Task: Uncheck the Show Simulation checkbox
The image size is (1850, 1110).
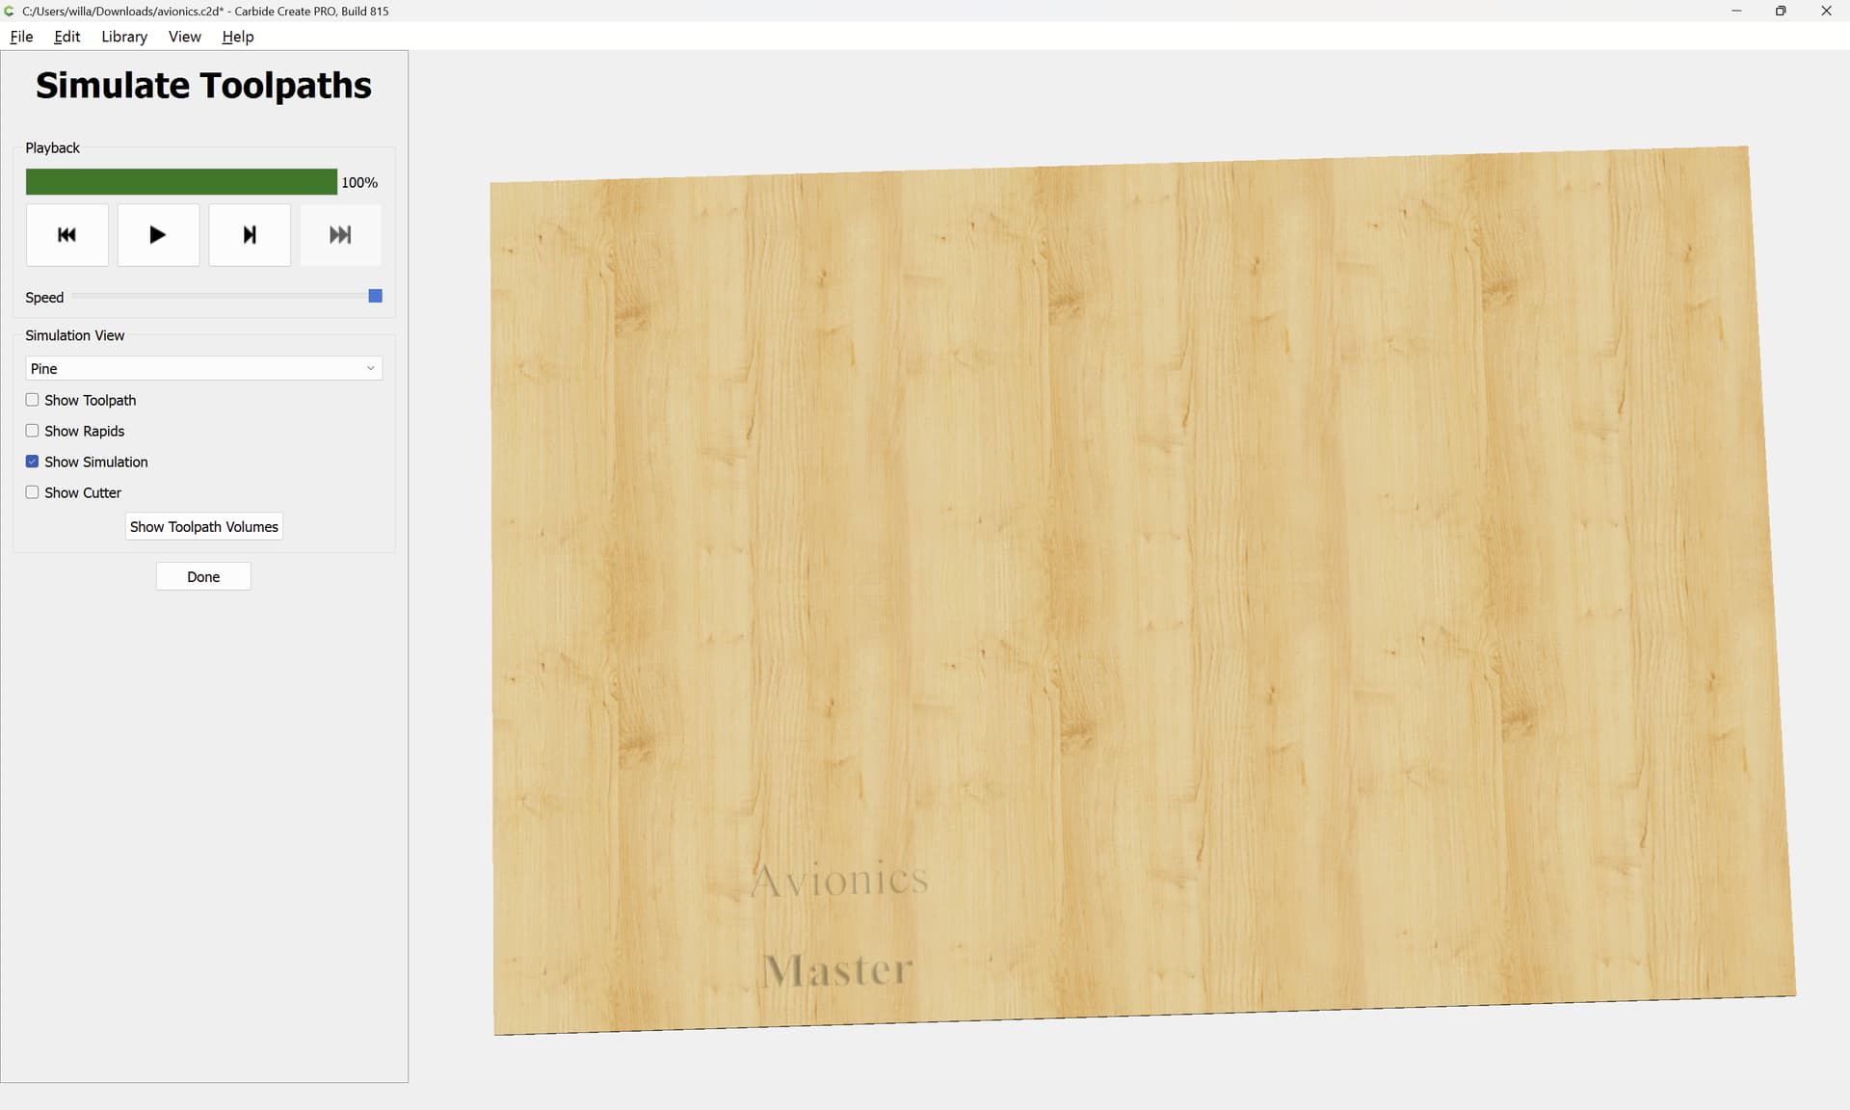Action: (x=32, y=462)
